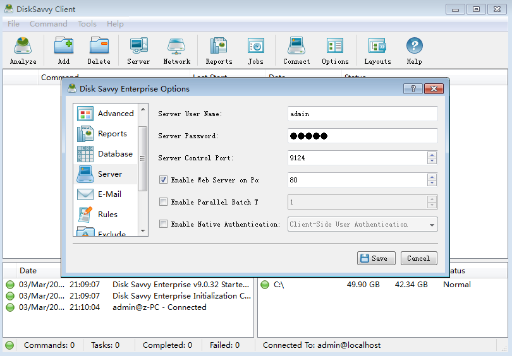Viewport: 512px width, 356px height.
Task: Open the Jobs toolbar icon
Action: click(255, 50)
